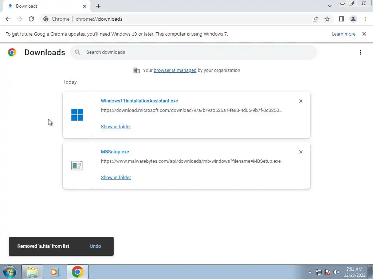Screen dimensions: 373x279
Task: Open the Learn more link
Action: [x=343, y=34]
